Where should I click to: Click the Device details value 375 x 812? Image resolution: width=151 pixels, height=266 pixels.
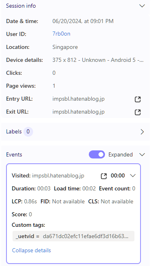(x=98, y=60)
